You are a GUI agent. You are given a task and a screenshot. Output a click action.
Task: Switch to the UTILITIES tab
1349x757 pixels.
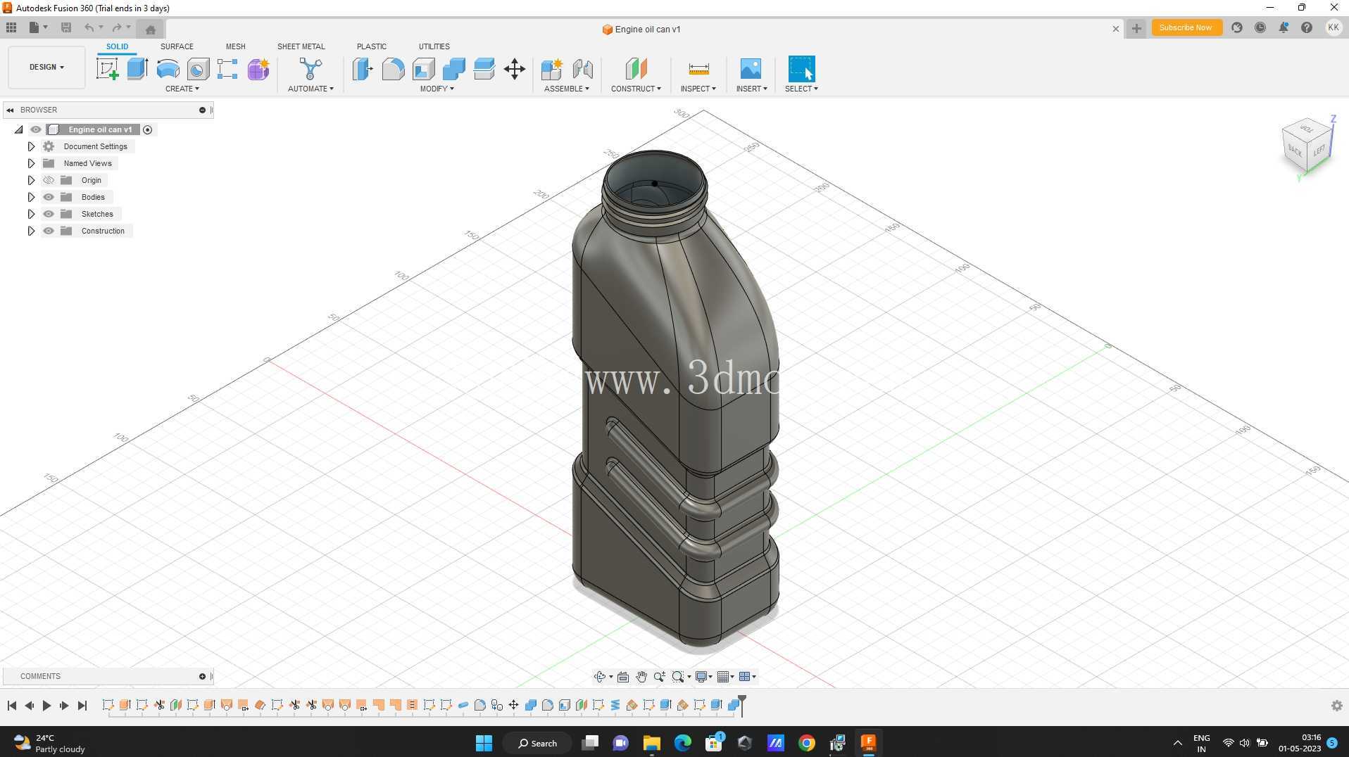(x=434, y=46)
